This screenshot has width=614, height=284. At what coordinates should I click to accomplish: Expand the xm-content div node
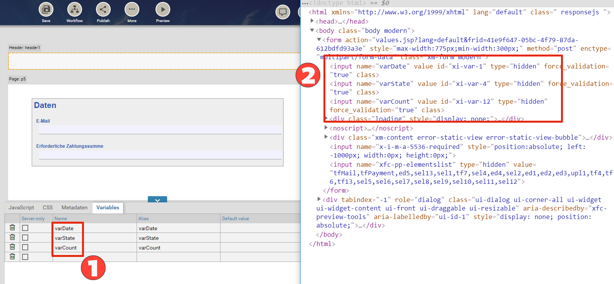(326, 137)
